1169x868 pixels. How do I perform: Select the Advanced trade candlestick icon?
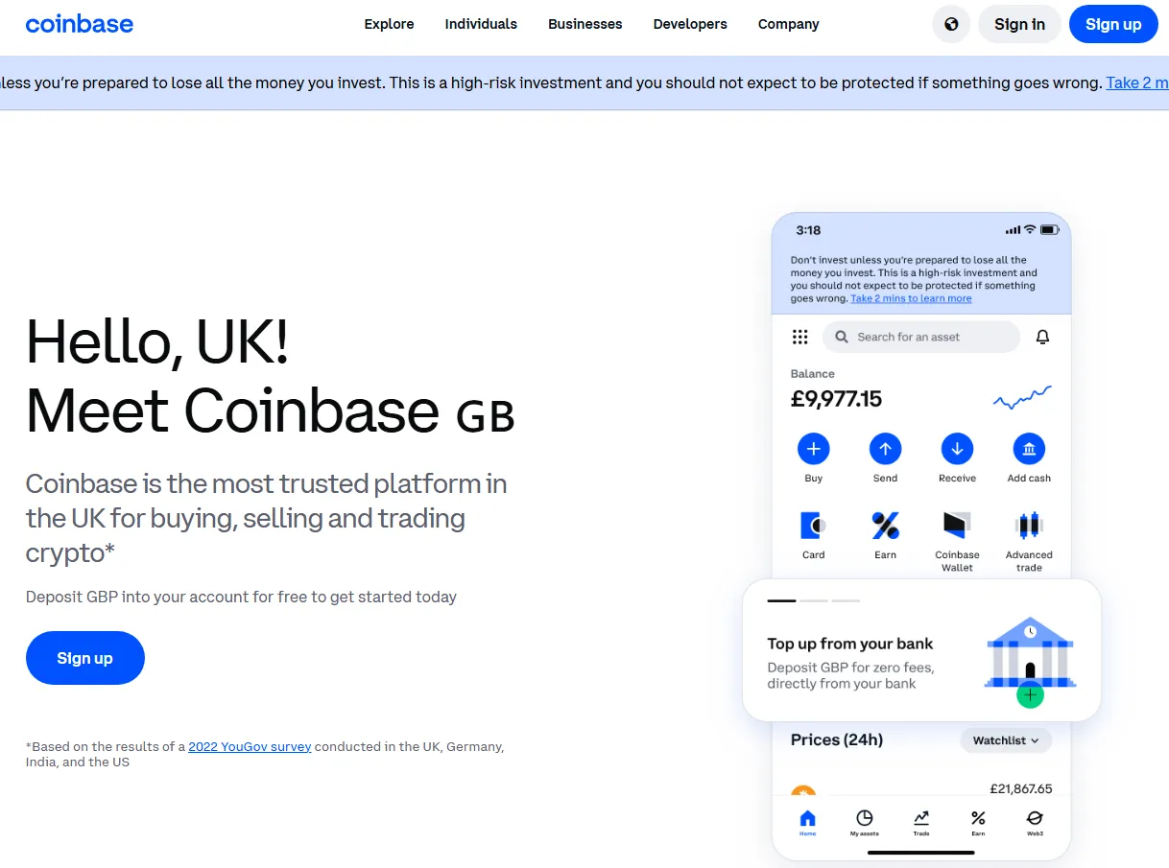coord(1029,526)
